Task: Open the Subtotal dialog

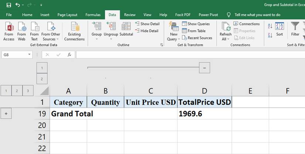Action: click(126, 29)
